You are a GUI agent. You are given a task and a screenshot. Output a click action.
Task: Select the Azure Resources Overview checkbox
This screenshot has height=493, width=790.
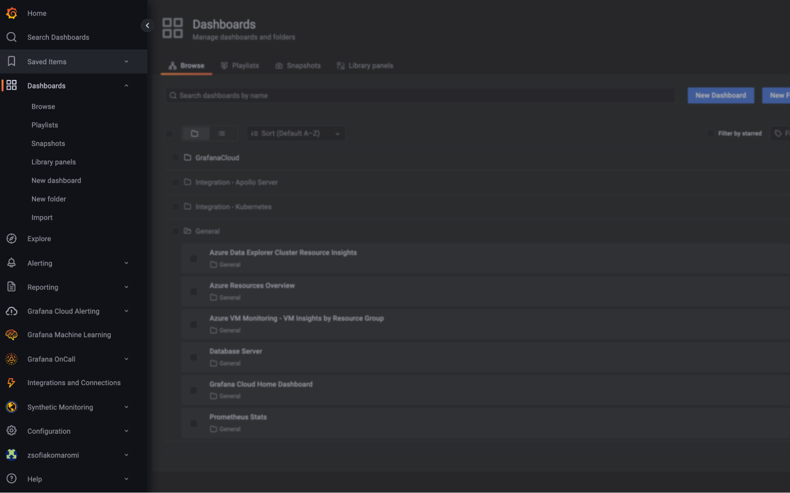pyautogui.click(x=193, y=291)
